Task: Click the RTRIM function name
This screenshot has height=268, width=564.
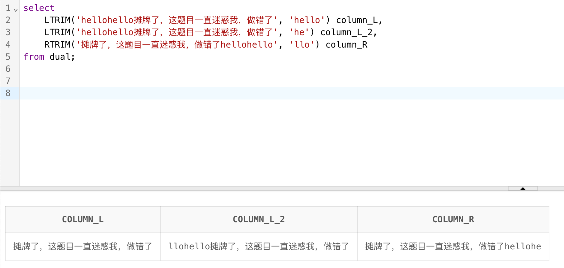Action: 57,45
